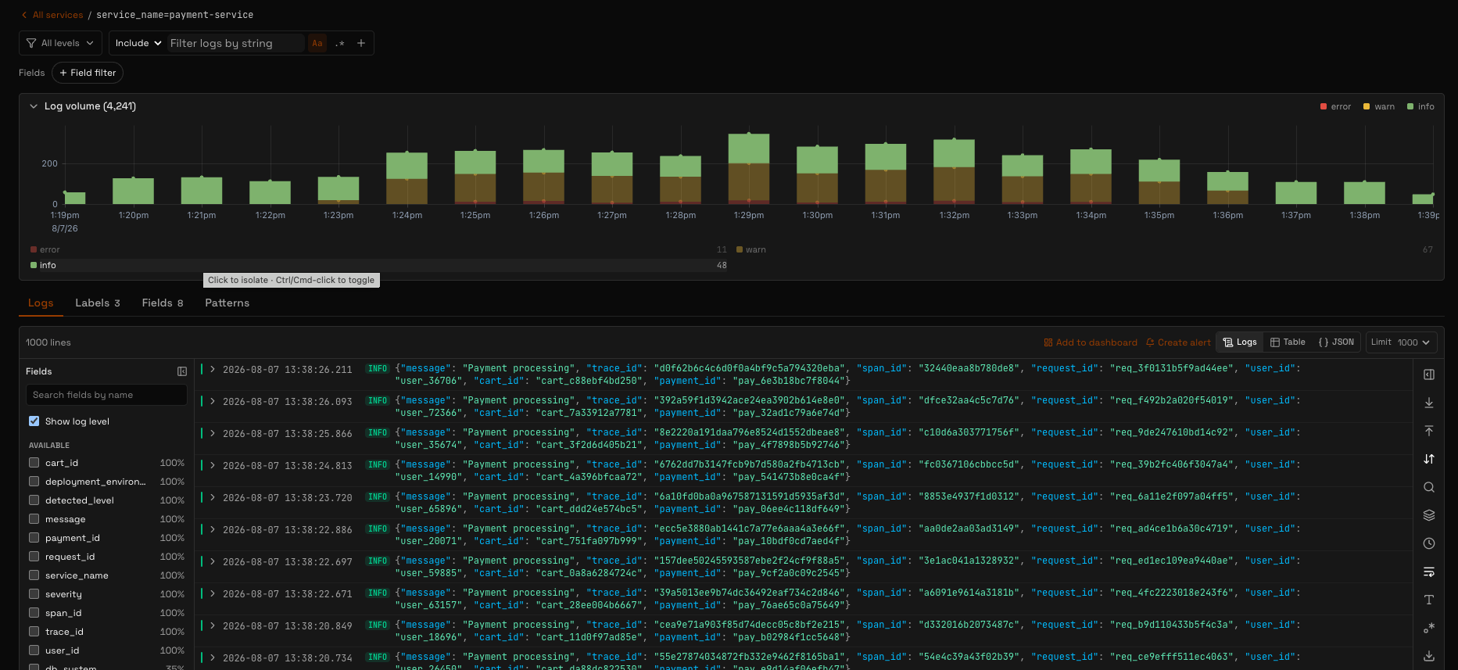
Task: Check the service_name field checkbox
Action: tap(34, 575)
